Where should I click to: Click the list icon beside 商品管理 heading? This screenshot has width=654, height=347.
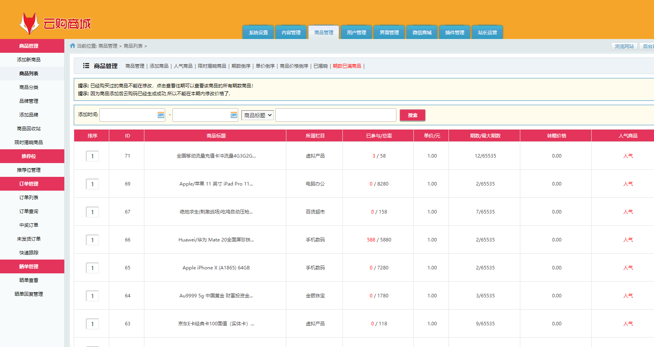[x=86, y=66]
